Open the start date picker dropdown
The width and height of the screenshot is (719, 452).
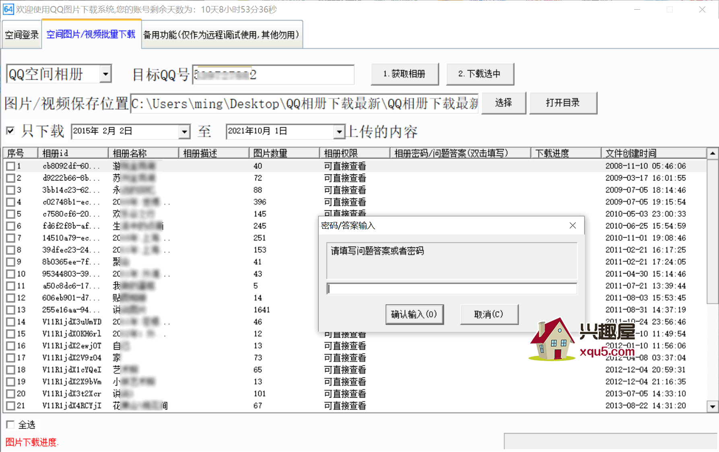(x=184, y=131)
